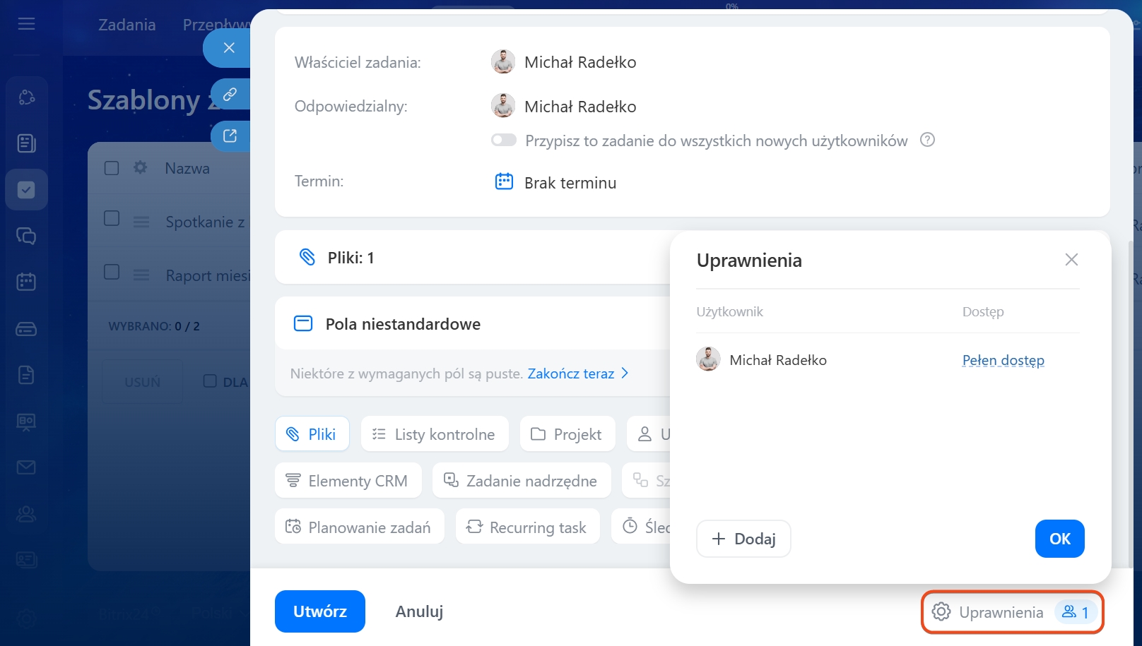
Task: Open the Tasks checkmark icon in sidebar
Action: point(26,190)
